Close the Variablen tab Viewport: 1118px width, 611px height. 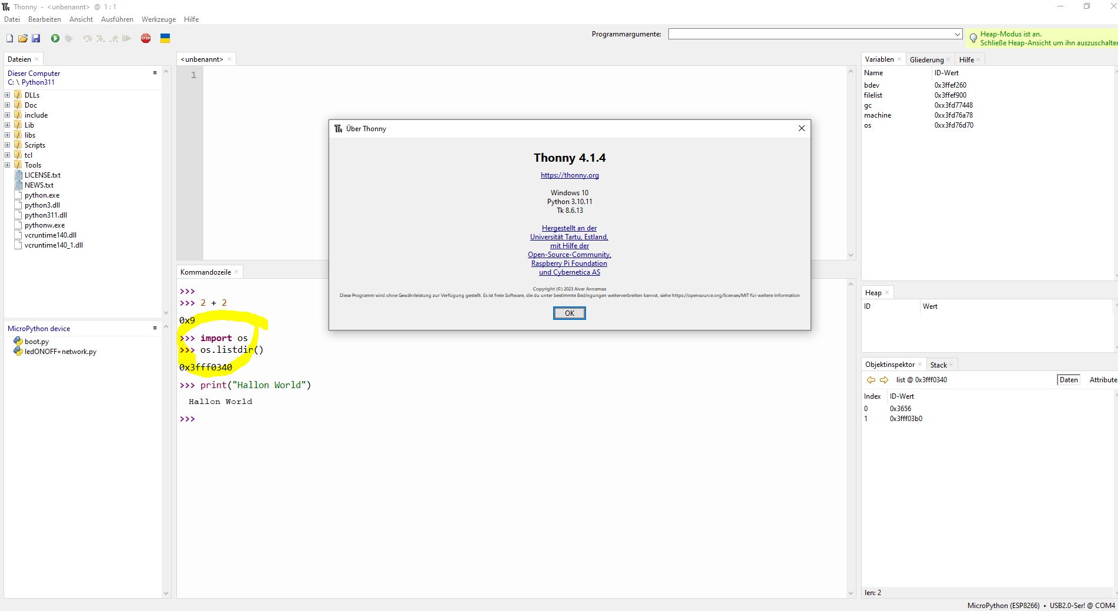pyautogui.click(x=899, y=59)
